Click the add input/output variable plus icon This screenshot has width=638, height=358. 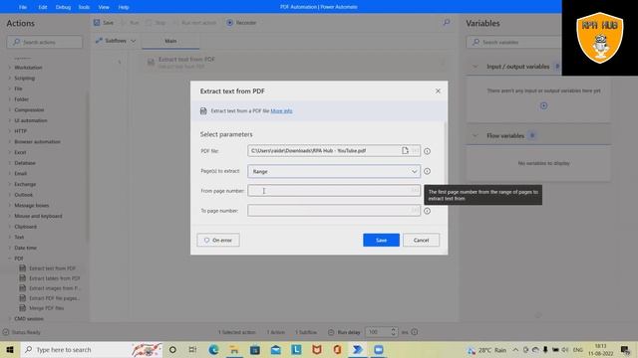click(x=543, y=106)
